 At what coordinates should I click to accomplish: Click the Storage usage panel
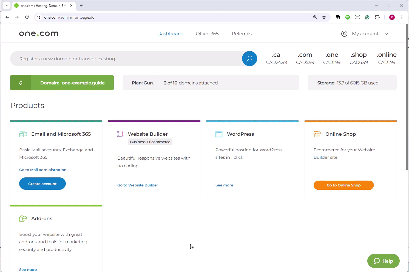352,83
